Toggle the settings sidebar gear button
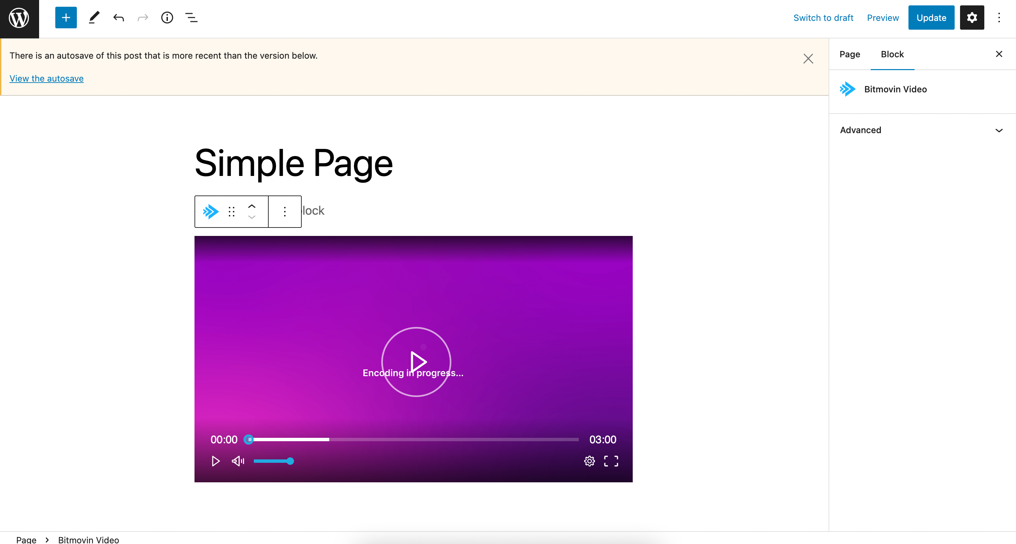The image size is (1016, 544). pos(972,18)
